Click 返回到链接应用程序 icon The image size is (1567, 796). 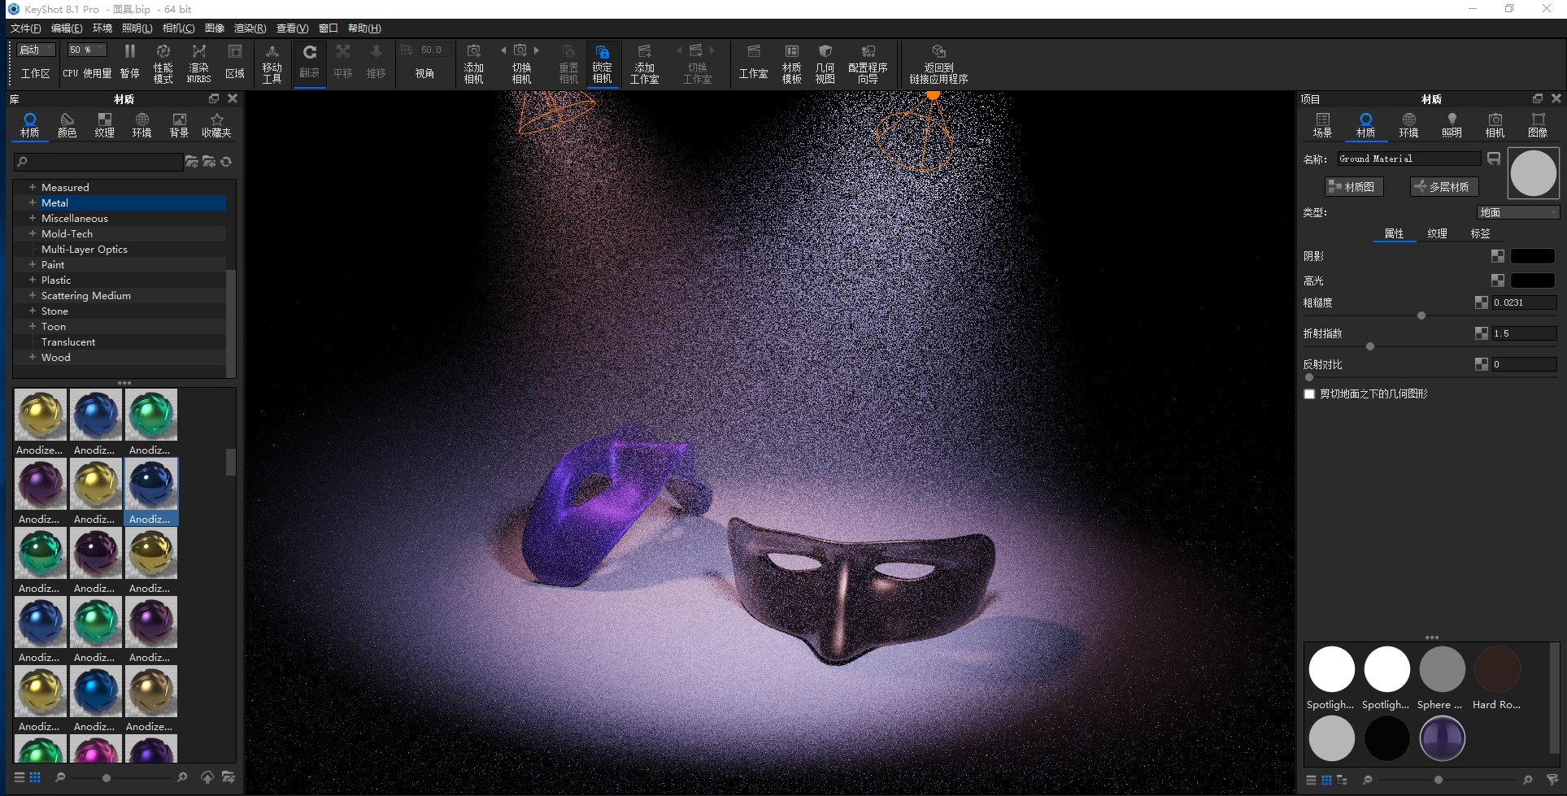tap(939, 62)
